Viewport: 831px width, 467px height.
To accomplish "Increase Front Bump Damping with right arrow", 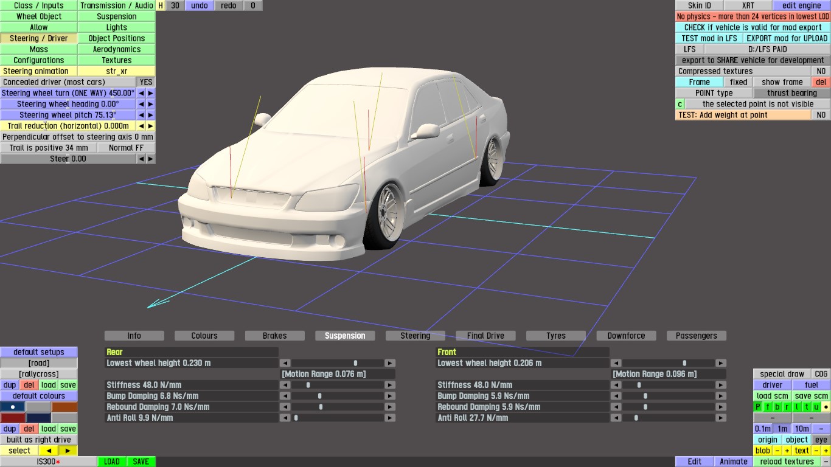I will 721,396.
